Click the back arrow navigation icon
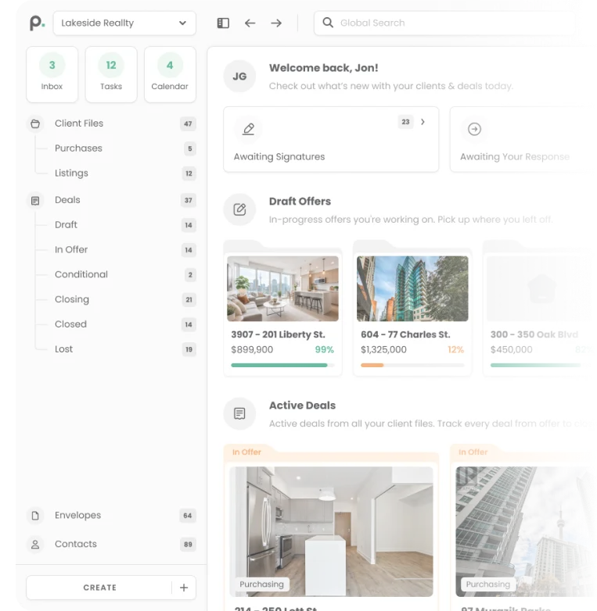Screen dimensions: 597x611 (250, 23)
